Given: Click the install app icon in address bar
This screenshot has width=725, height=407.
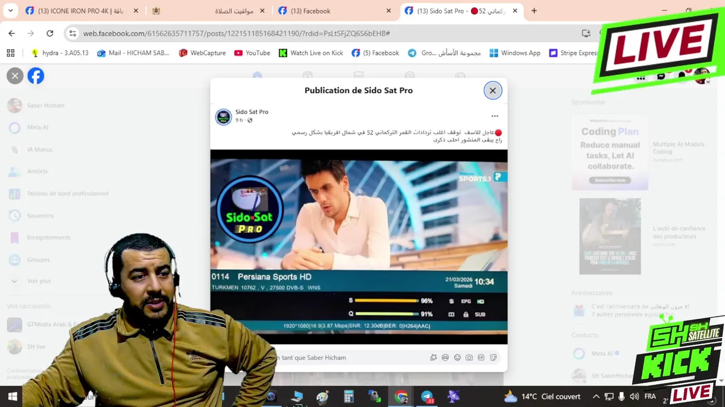Looking at the screenshot, I should pyautogui.click(x=586, y=33).
